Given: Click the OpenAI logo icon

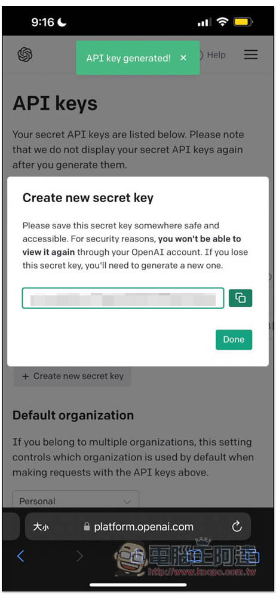Looking at the screenshot, I should (25, 54).
